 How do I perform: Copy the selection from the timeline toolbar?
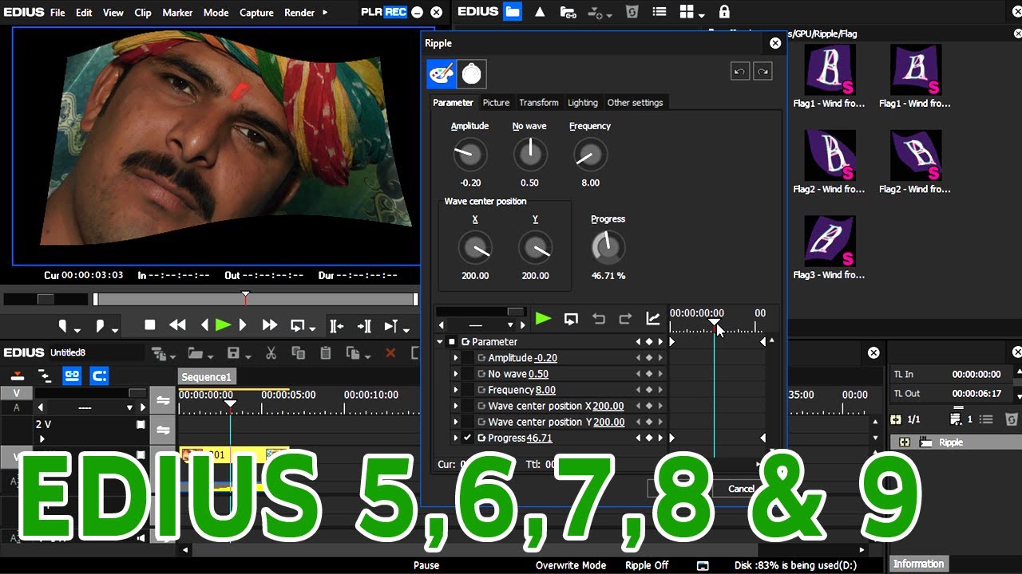[299, 353]
